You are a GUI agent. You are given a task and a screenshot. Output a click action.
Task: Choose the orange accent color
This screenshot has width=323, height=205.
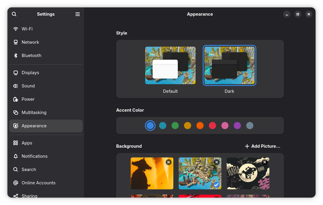(x=200, y=126)
